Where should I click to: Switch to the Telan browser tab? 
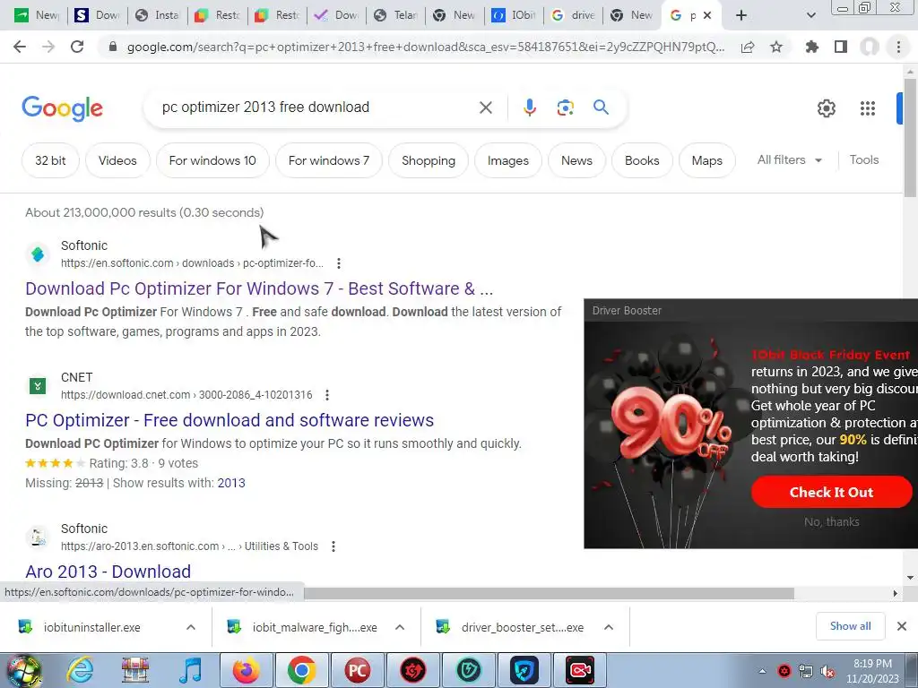point(395,15)
